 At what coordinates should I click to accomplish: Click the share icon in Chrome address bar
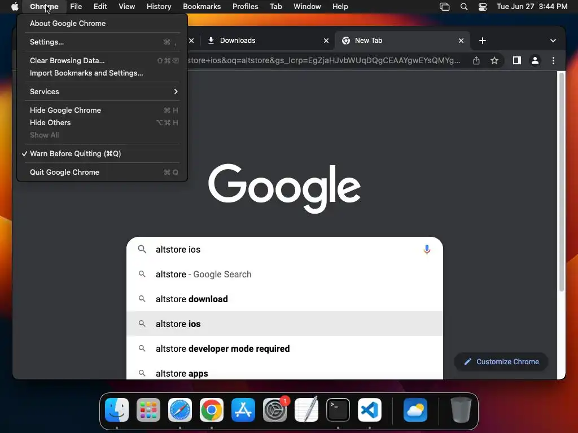(476, 60)
